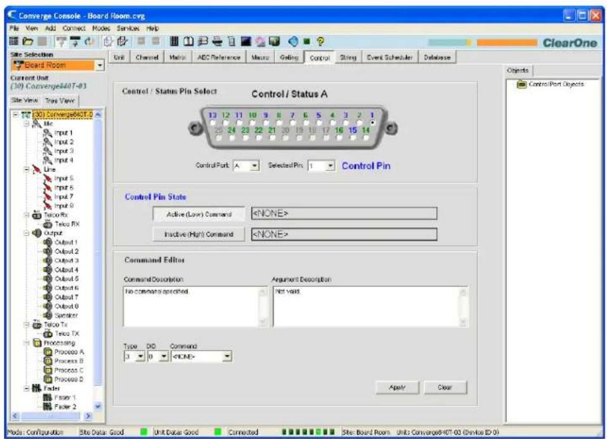Open the DID dropdown
Viewport: 607px width, 439px height.
[164, 356]
